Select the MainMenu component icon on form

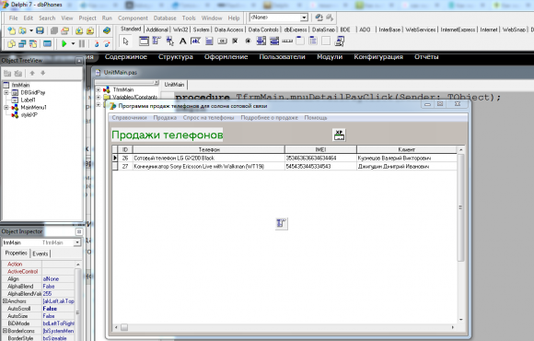(x=282, y=224)
